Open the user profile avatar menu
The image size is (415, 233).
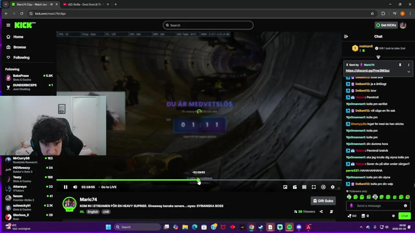(x=403, y=25)
